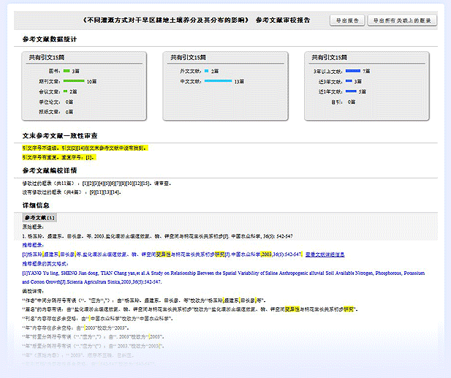Click the 会议文章 2篇 statistic
This screenshot has width=451, height=378.
pyautogui.click(x=58, y=91)
